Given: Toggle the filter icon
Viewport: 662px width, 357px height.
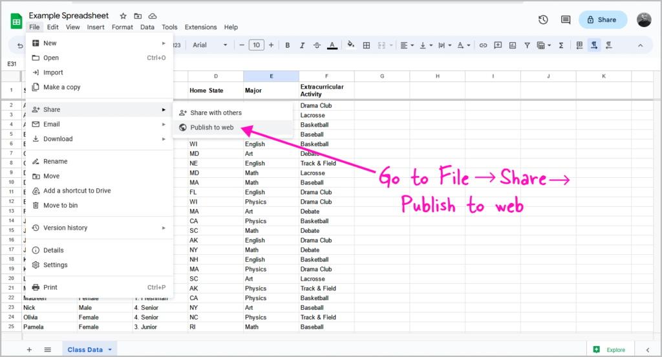Looking at the screenshot, I should (527, 45).
